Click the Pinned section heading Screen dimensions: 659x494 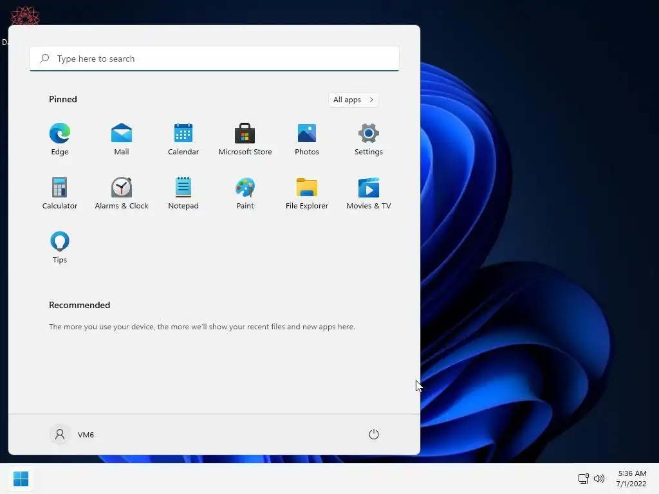point(63,99)
